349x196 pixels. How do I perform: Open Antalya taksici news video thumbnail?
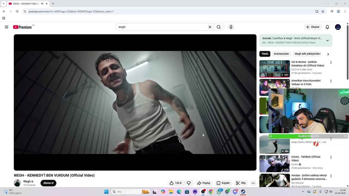click(275, 180)
